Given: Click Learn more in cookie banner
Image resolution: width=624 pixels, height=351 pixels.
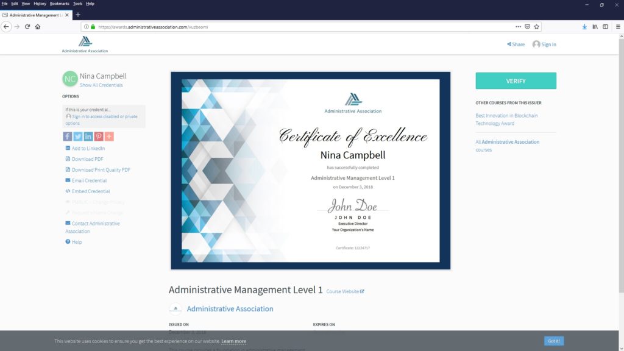Looking at the screenshot, I should (x=233, y=341).
